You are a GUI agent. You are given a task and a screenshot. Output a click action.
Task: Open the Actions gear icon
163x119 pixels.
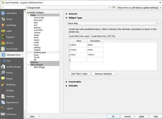click(3, 73)
